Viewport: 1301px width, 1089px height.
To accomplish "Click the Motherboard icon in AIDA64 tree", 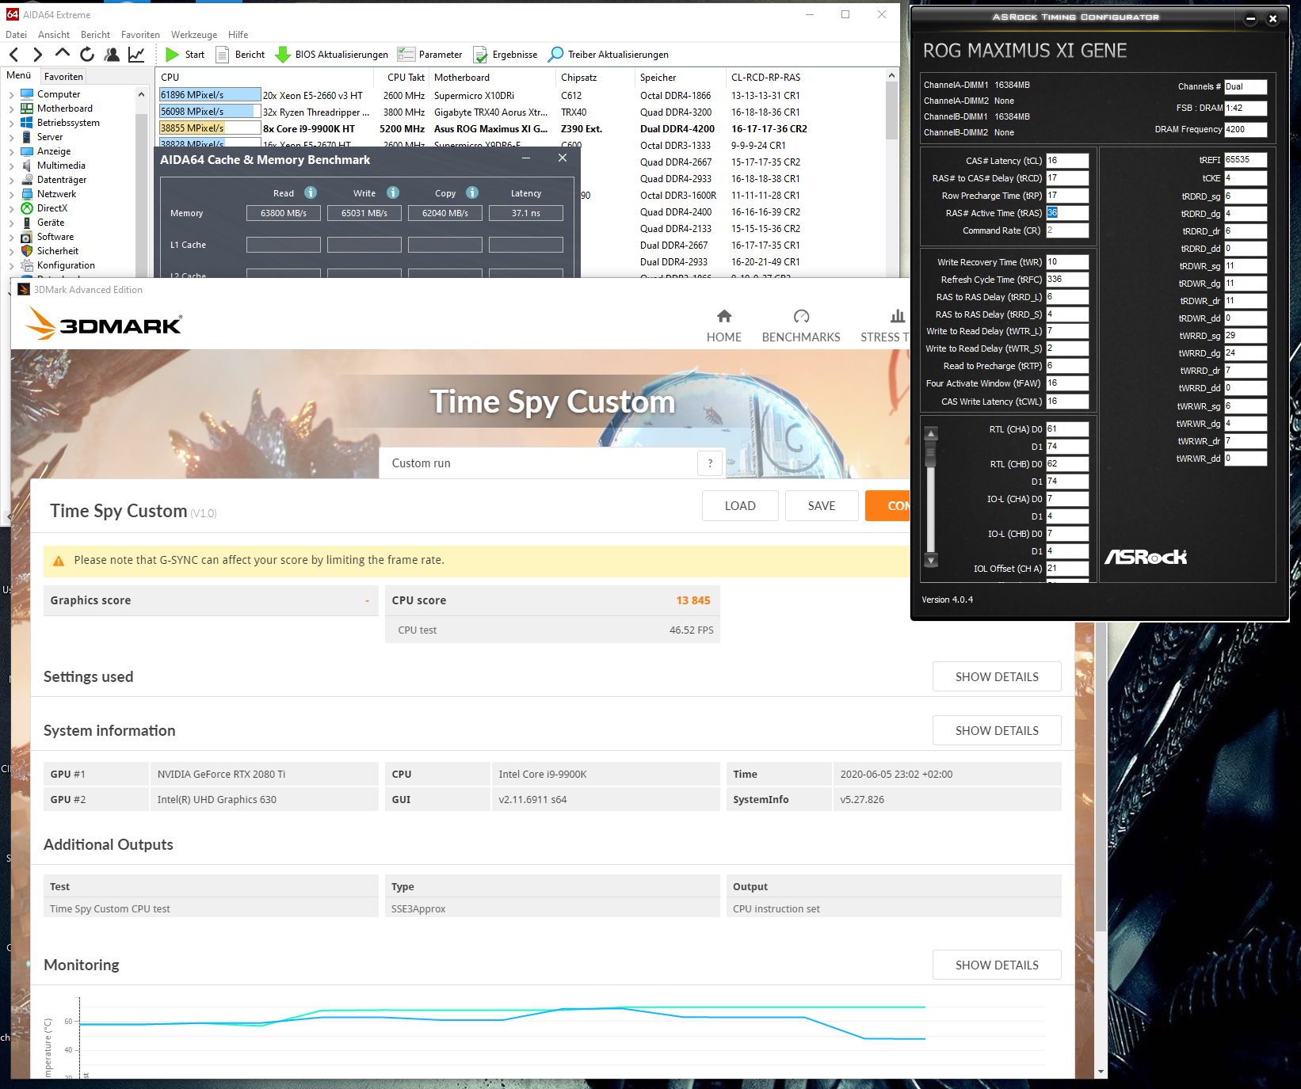I will (27, 109).
